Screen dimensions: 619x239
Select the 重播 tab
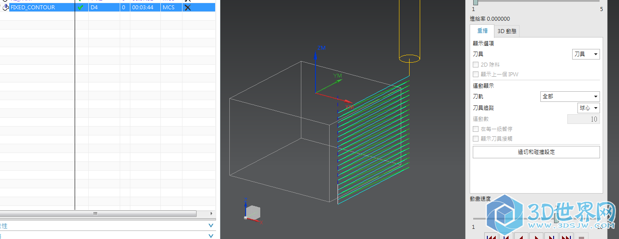tap(482, 31)
